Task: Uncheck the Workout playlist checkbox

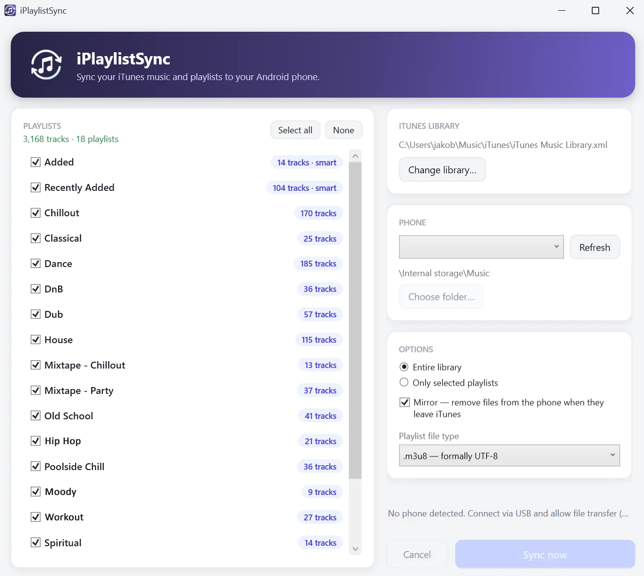Action: point(36,517)
